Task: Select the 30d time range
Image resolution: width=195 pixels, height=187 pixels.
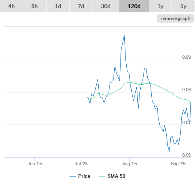Action: tap(106, 6)
